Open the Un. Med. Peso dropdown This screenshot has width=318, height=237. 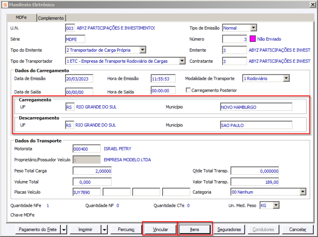pos(276,205)
